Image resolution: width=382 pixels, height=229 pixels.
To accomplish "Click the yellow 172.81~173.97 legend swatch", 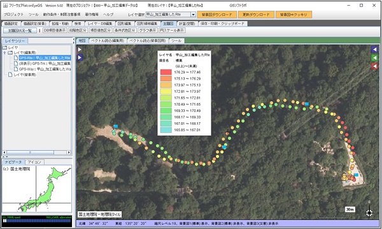I will [166, 91].
